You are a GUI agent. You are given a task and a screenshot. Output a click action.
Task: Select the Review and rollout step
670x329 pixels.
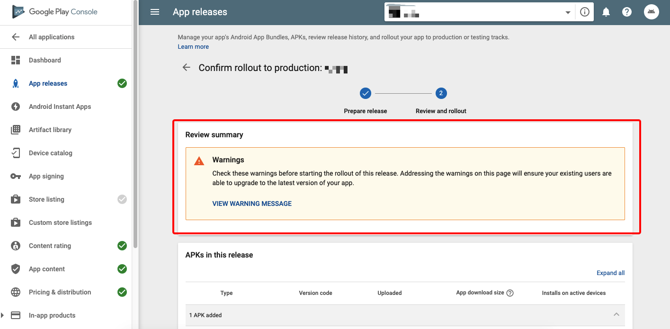coord(441,94)
